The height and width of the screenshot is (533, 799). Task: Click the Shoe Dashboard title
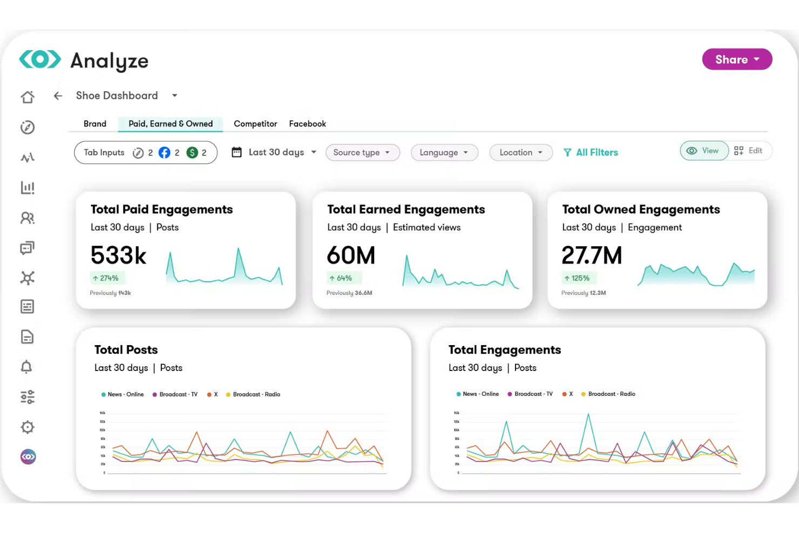117,96
